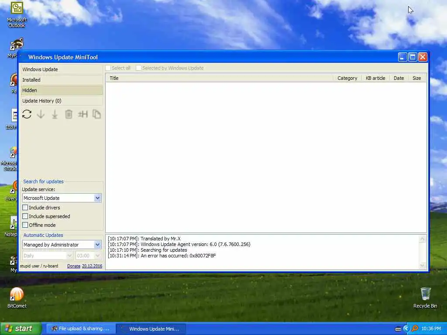Switch to File upload & sharing taskbar item
This screenshot has height=335, width=447.
[x=80, y=329]
